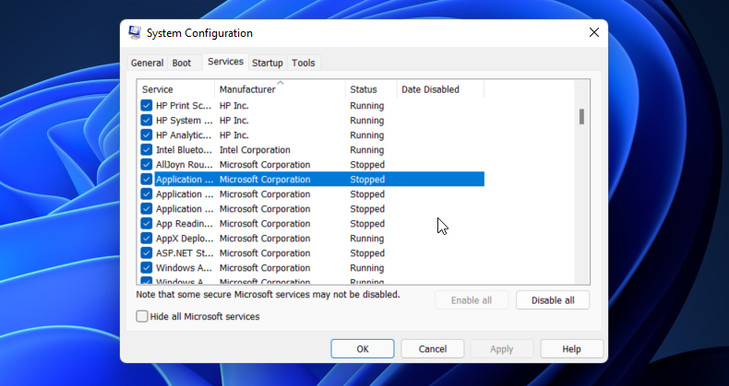Click the System Configuration title bar icon
Screen dimensions: 729x386
[x=135, y=33]
